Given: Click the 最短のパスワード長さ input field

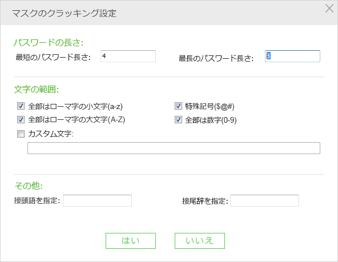Looking at the screenshot, I should pos(128,57).
